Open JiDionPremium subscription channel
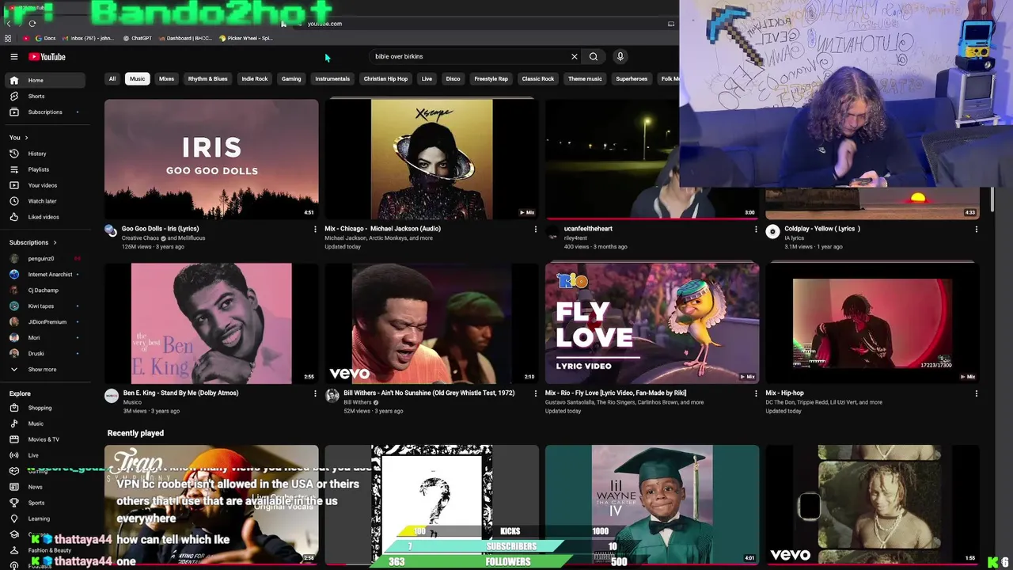Viewport: 1013px width, 570px height. click(x=44, y=322)
